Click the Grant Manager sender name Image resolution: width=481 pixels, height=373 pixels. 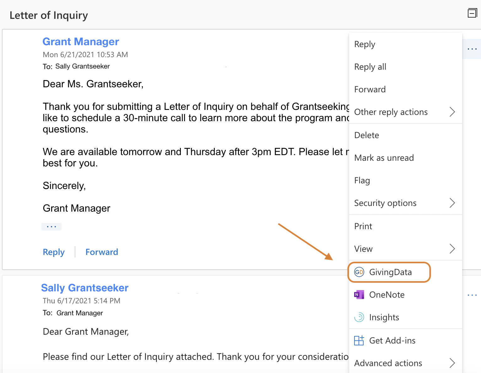pos(81,41)
